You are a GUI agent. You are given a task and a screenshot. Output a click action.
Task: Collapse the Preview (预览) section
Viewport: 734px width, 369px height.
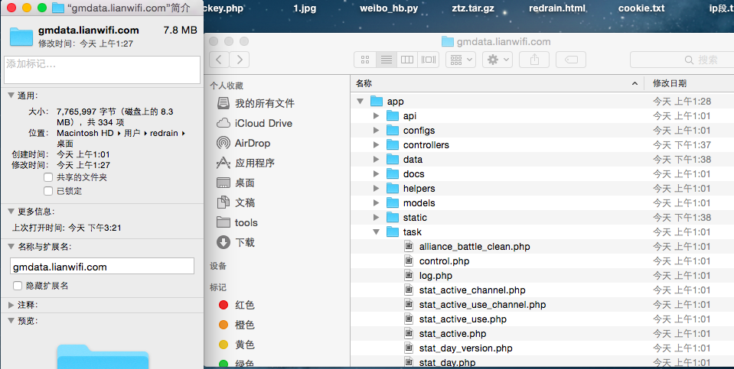11,321
